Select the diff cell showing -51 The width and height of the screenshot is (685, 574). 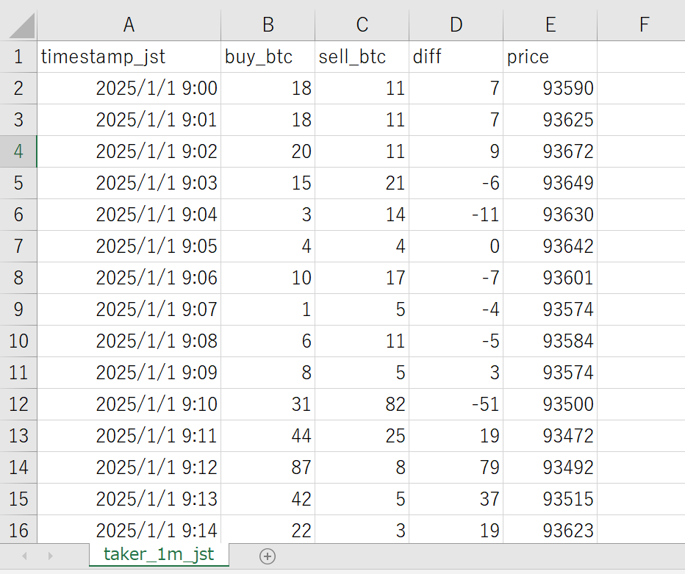456,404
